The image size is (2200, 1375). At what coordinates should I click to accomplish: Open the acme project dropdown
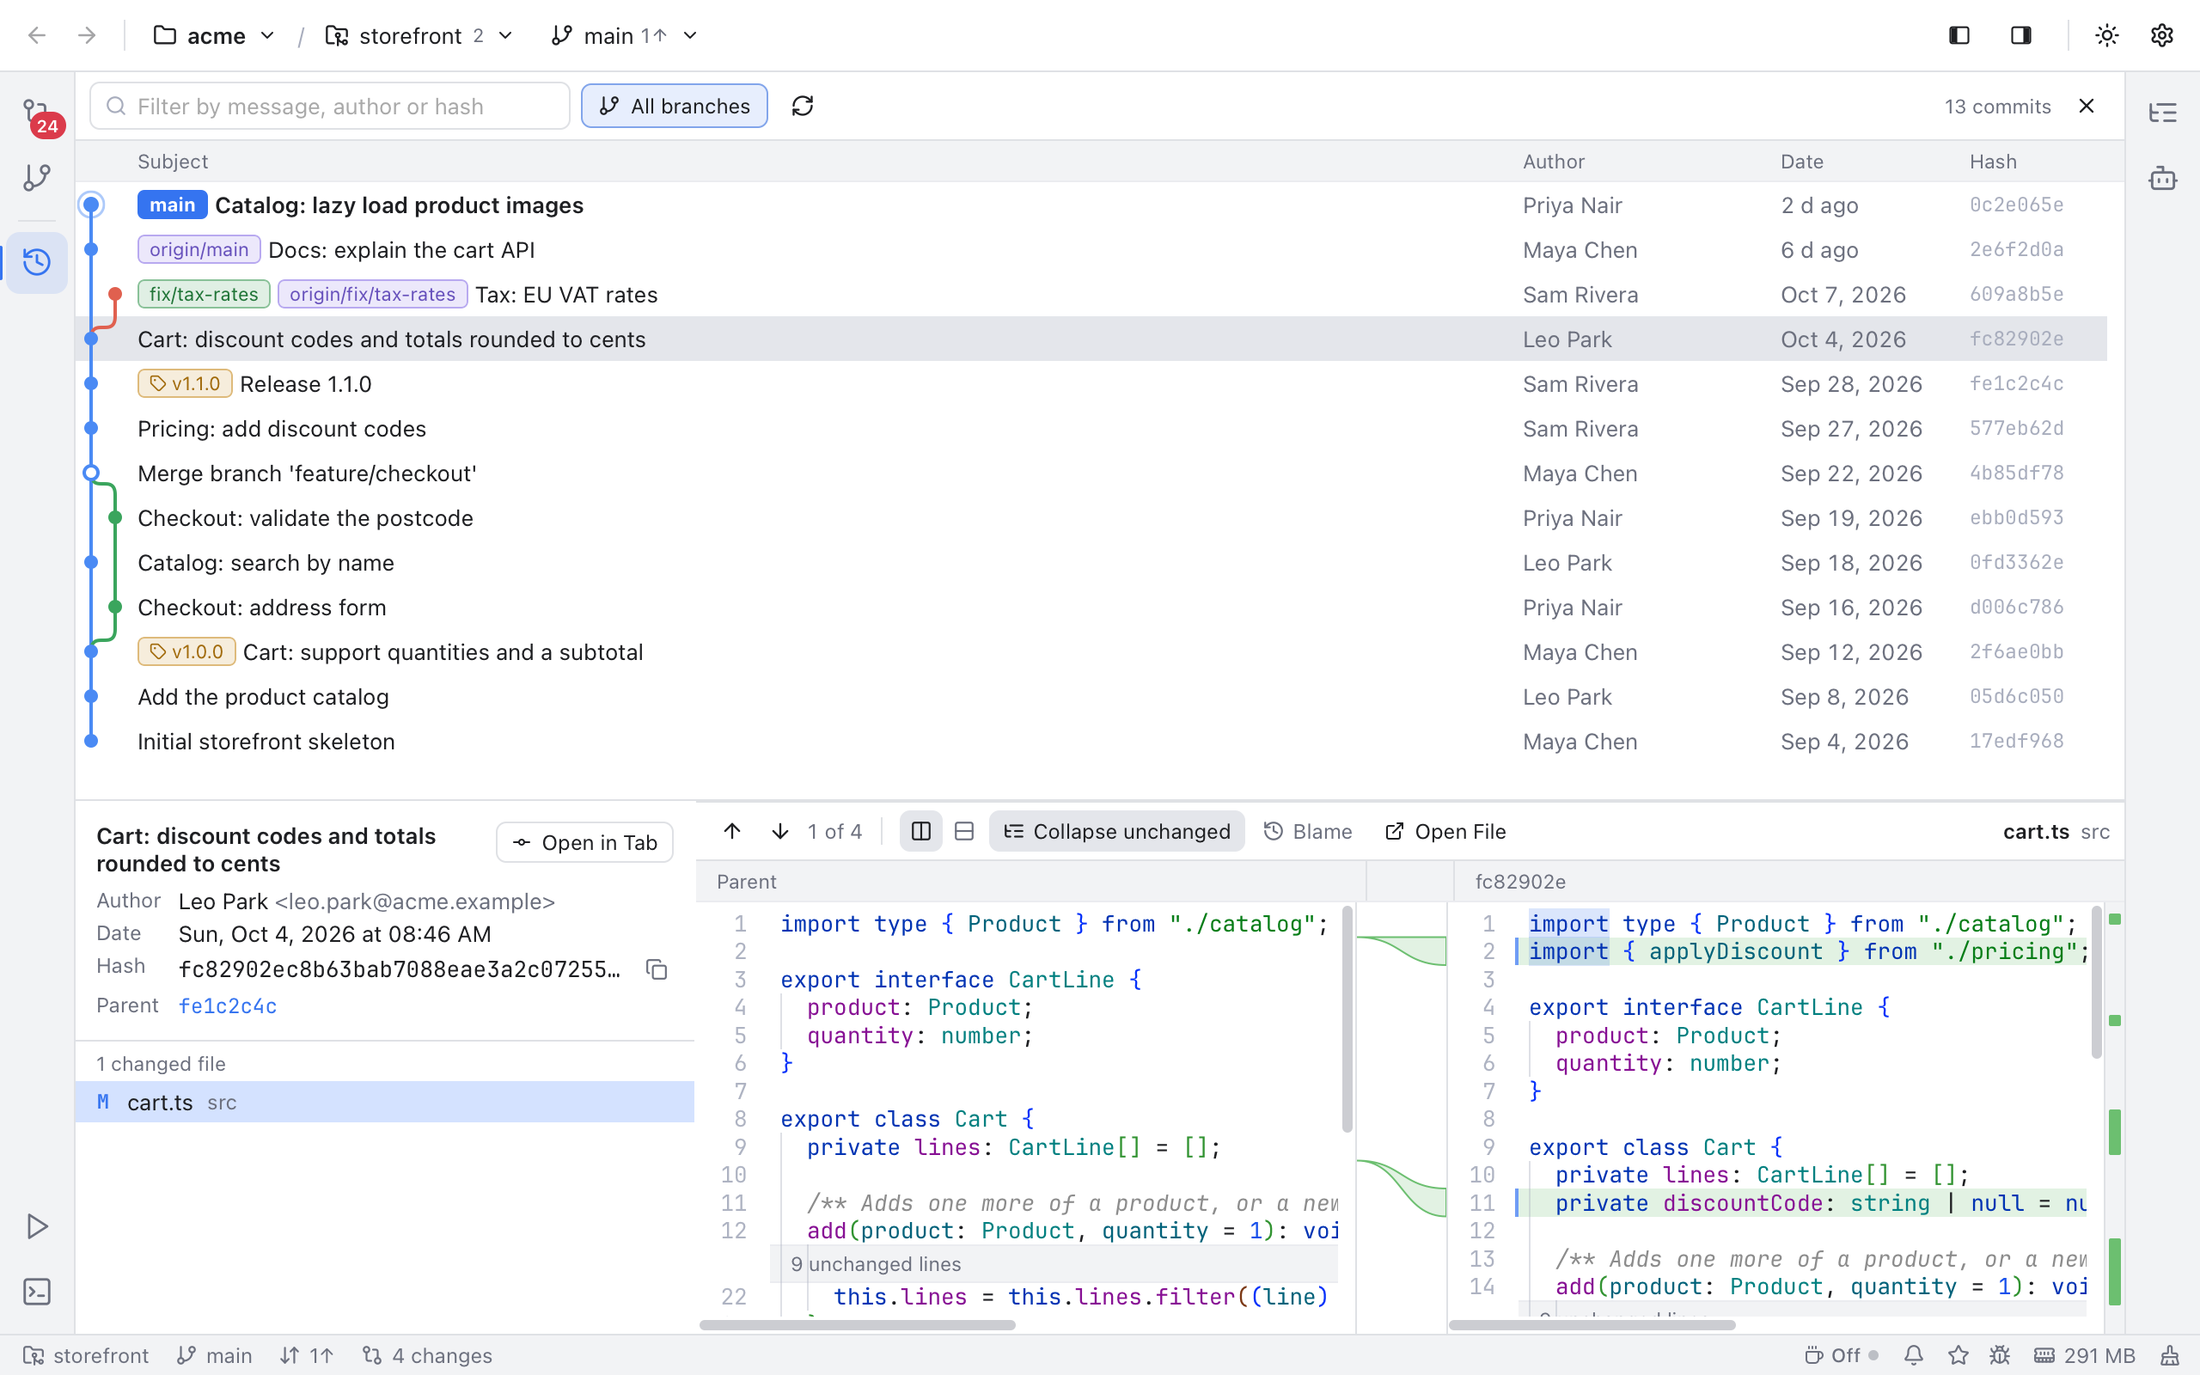coord(215,35)
